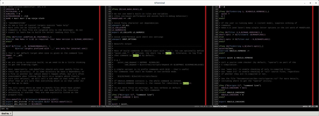
Task: Click the "export abs_srctree" line
Action: 39,101
